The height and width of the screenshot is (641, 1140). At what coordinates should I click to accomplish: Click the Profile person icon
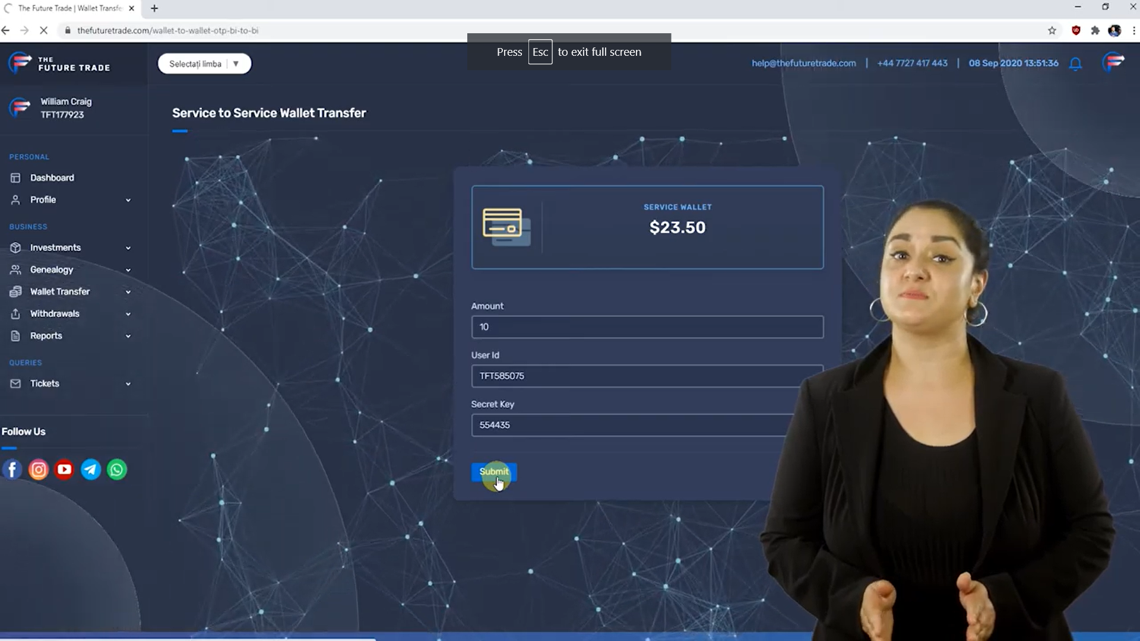(x=15, y=200)
